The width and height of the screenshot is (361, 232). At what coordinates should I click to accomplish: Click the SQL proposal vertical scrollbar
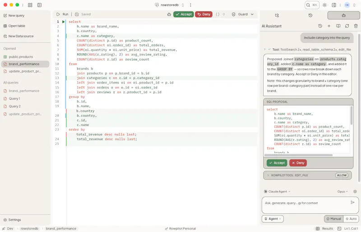(x=351, y=115)
